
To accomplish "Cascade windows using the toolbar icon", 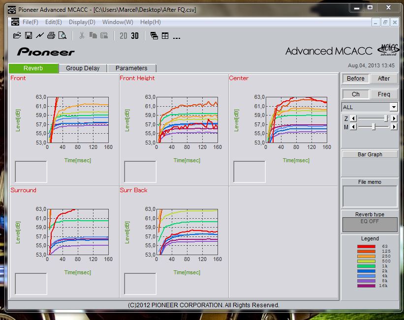I will 154,35.
